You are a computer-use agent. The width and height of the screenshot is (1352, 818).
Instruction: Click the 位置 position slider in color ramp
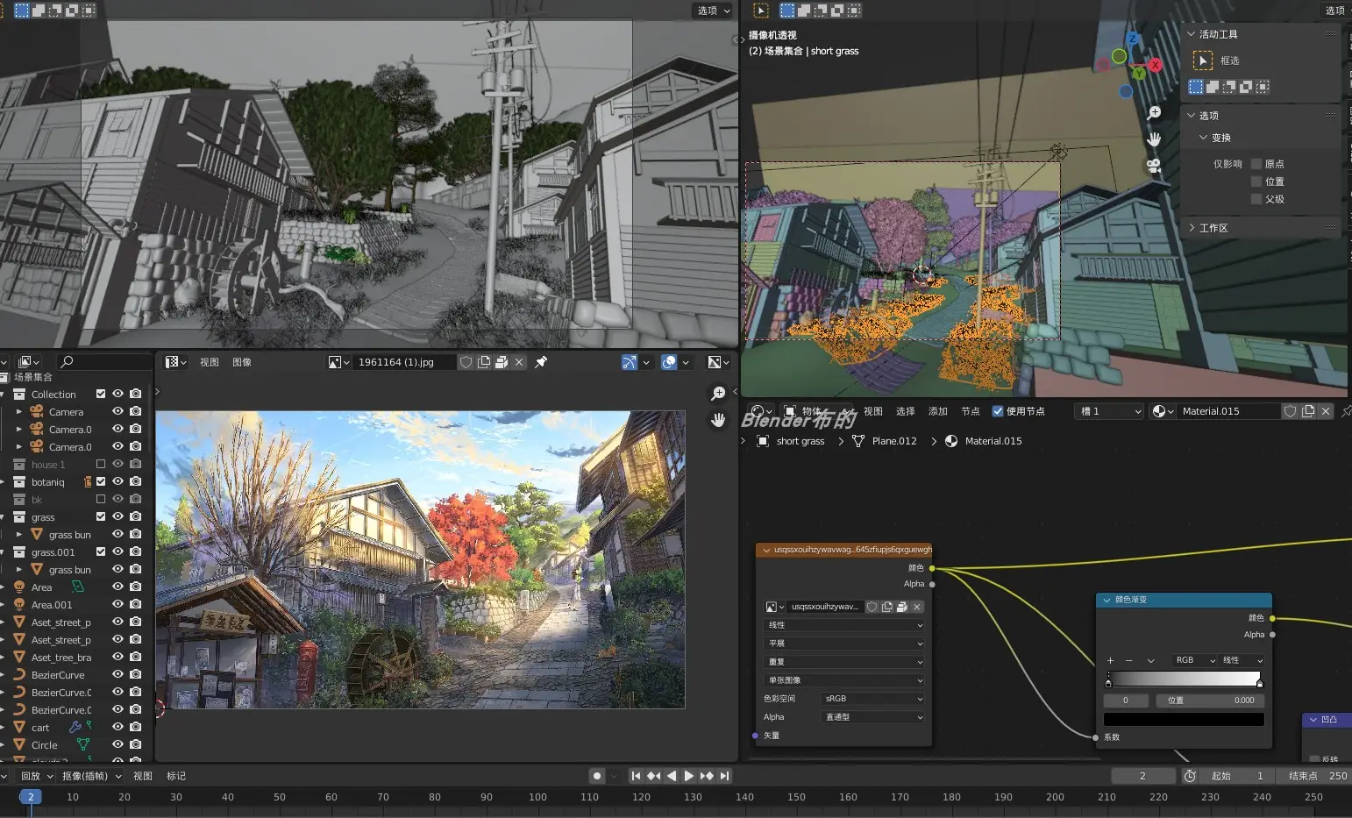[1211, 701]
